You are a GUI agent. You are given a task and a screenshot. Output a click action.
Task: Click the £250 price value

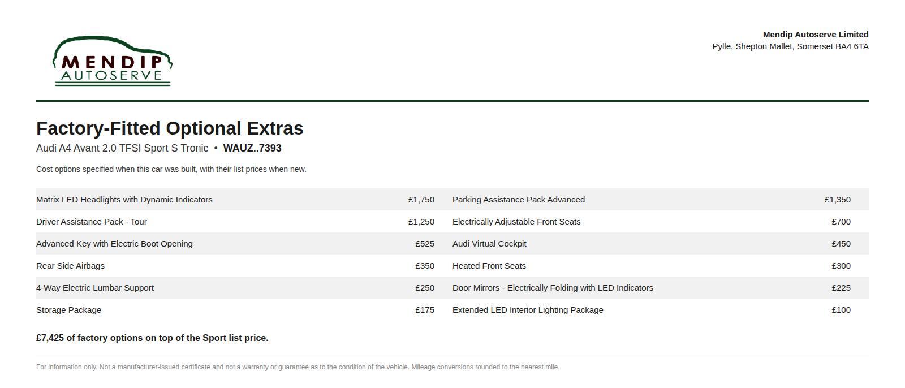(425, 288)
